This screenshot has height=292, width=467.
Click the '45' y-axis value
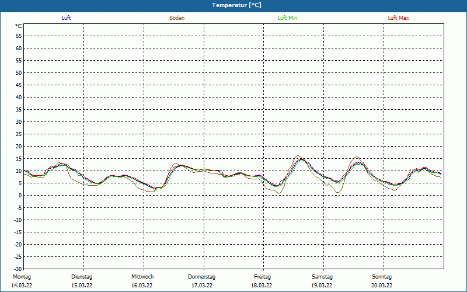[x=19, y=85]
